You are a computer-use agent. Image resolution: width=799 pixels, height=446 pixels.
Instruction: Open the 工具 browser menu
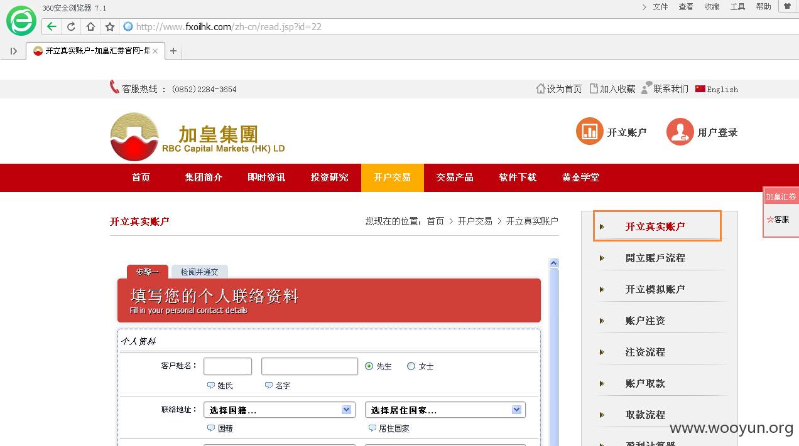[x=737, y=7]
